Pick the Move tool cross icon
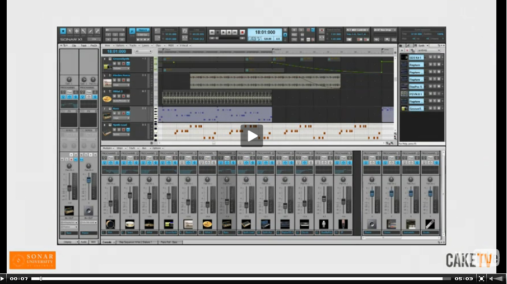The image size is (507, 284). pos(77,31)
